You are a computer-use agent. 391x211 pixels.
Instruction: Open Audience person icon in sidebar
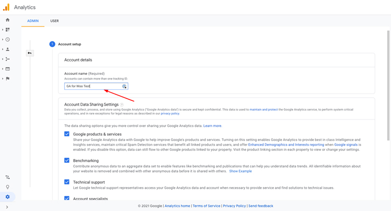tap(7, 49)
